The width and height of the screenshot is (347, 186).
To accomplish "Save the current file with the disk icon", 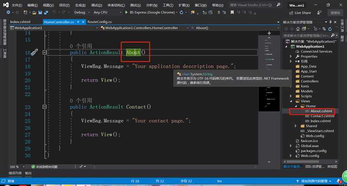I will pos(40,13).
